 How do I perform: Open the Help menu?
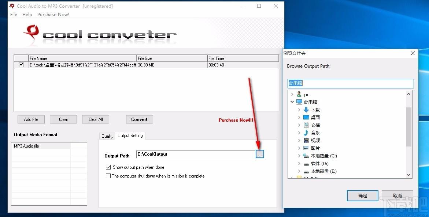click(x=27, y=15)
